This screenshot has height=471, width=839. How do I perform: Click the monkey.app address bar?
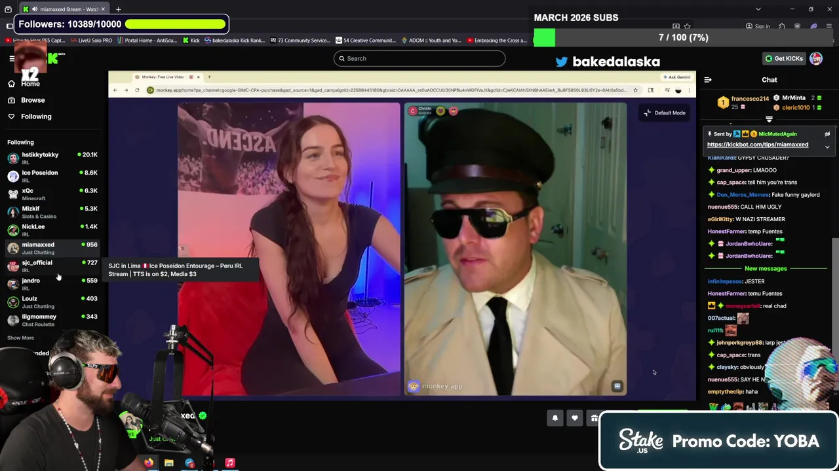tap(393, 90)
